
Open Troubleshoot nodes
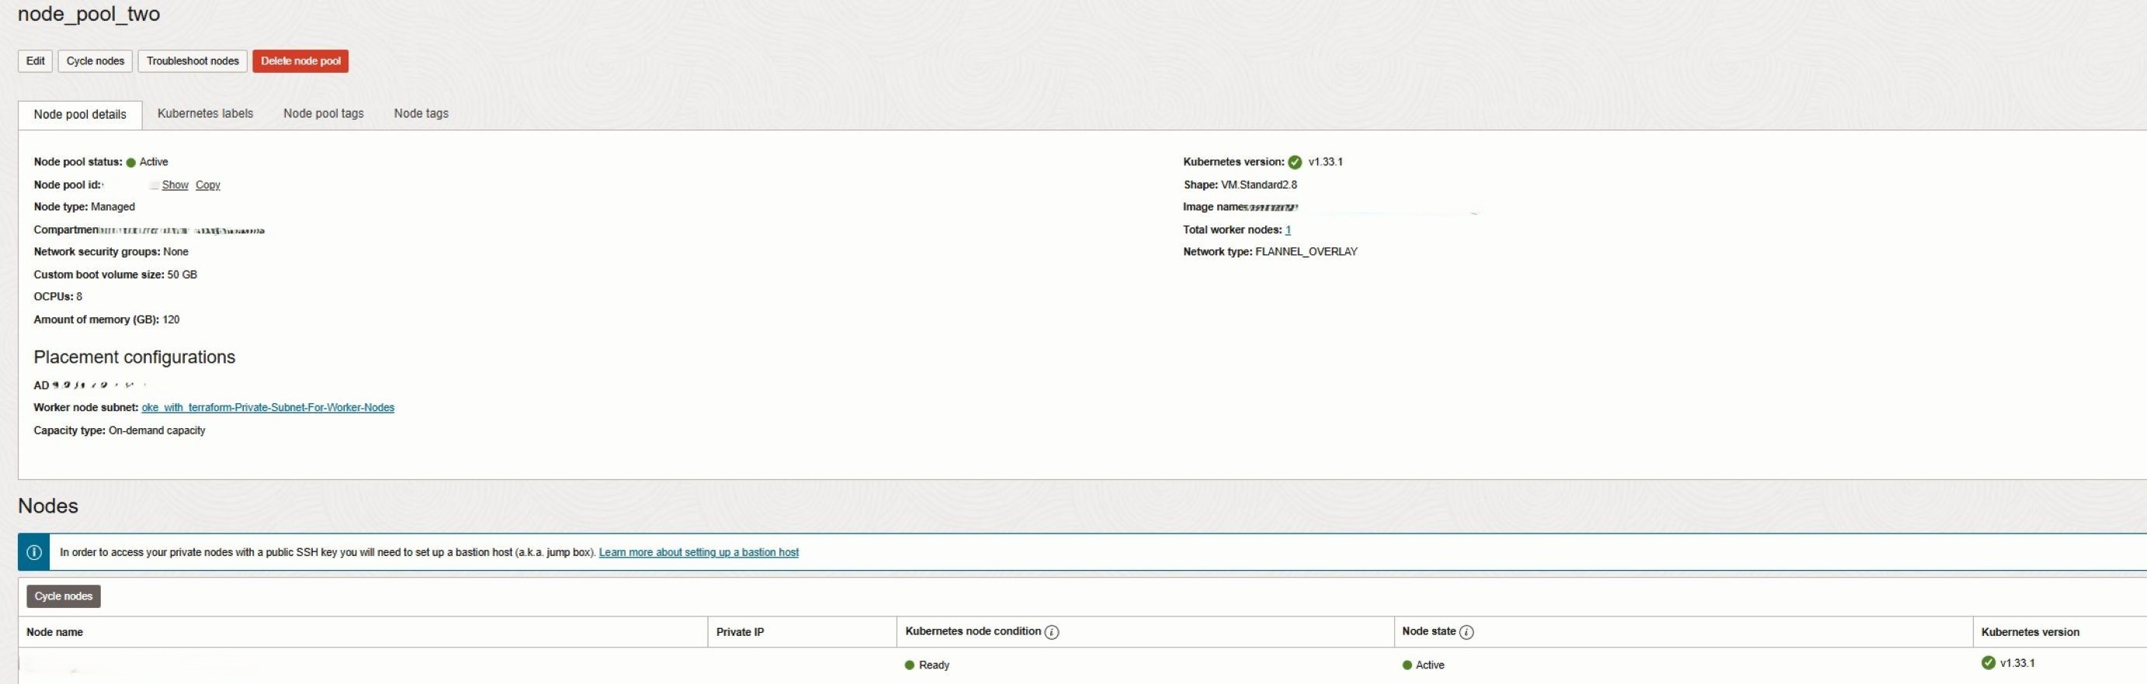tap(193, 60)
